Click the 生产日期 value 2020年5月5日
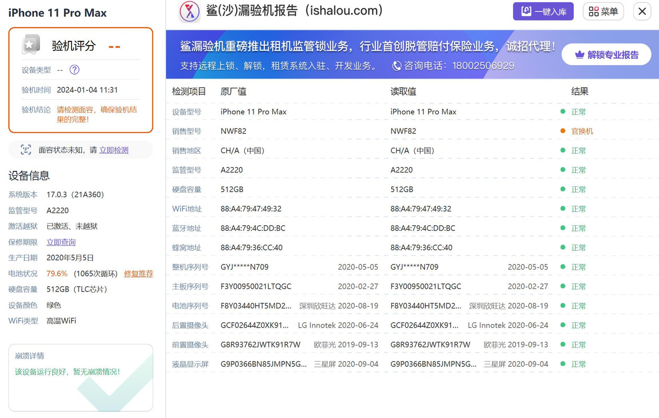 [70, 258]
